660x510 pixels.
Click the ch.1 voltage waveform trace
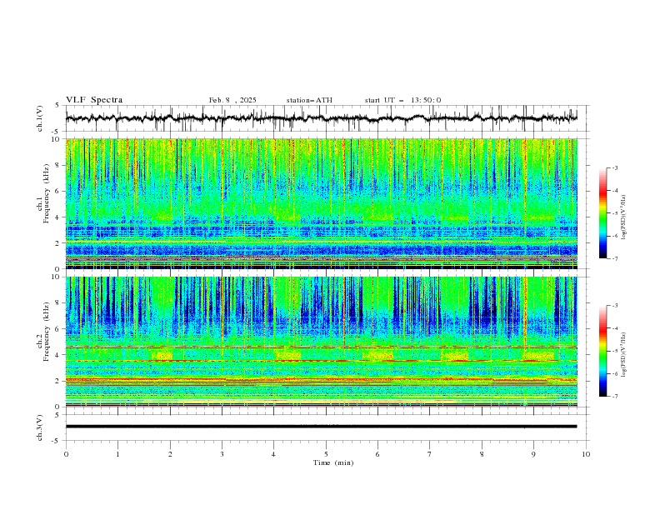(322, 118)
